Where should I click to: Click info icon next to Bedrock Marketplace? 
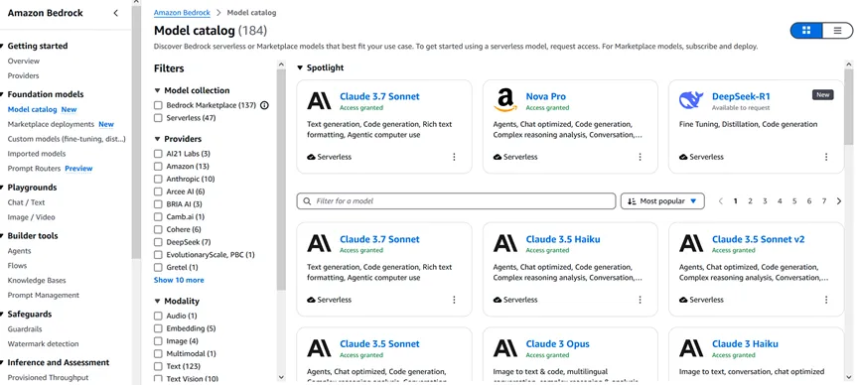tap(264, 105)
